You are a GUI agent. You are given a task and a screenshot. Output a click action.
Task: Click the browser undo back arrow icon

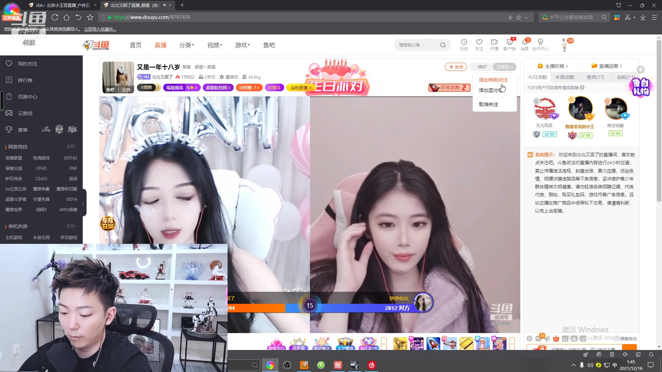[78, 17]
